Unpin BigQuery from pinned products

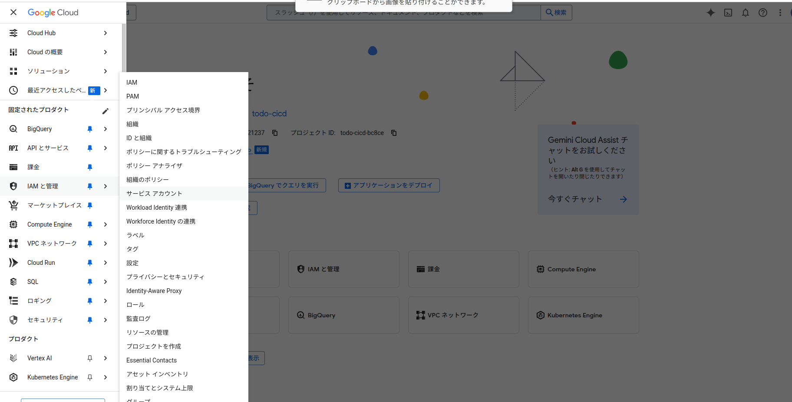pos(90,129)
